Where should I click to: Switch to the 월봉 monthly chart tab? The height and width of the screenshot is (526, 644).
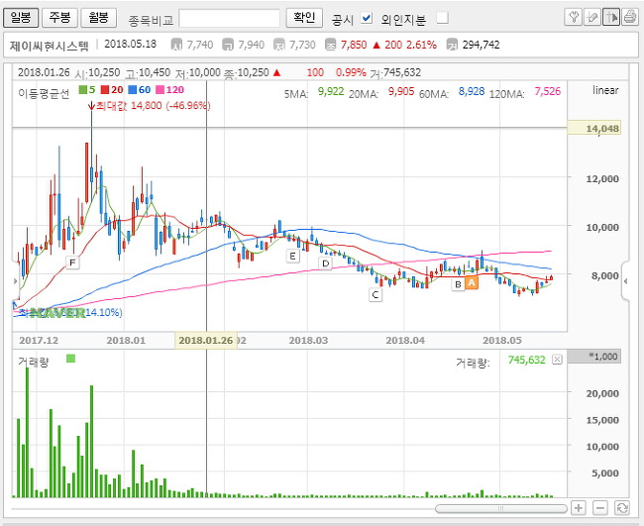(x=97, y=18)
